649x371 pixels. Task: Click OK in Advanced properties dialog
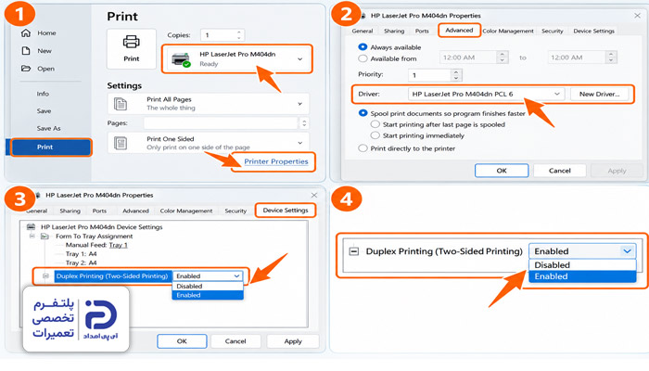pyautogui.click(x=502, y=170)
